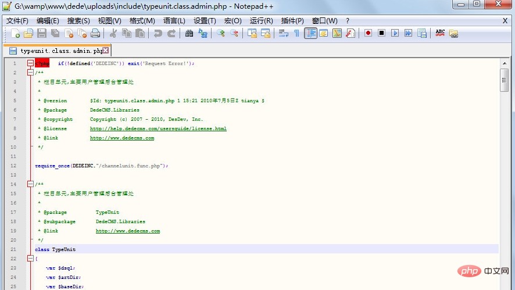
Task: Start macro recording with the red dot
Action: coord(368,33)
